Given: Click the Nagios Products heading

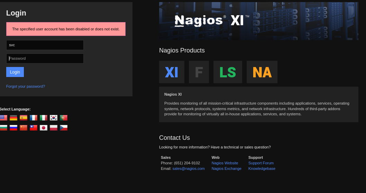Looking at the screenshot, I should point(182,50).
